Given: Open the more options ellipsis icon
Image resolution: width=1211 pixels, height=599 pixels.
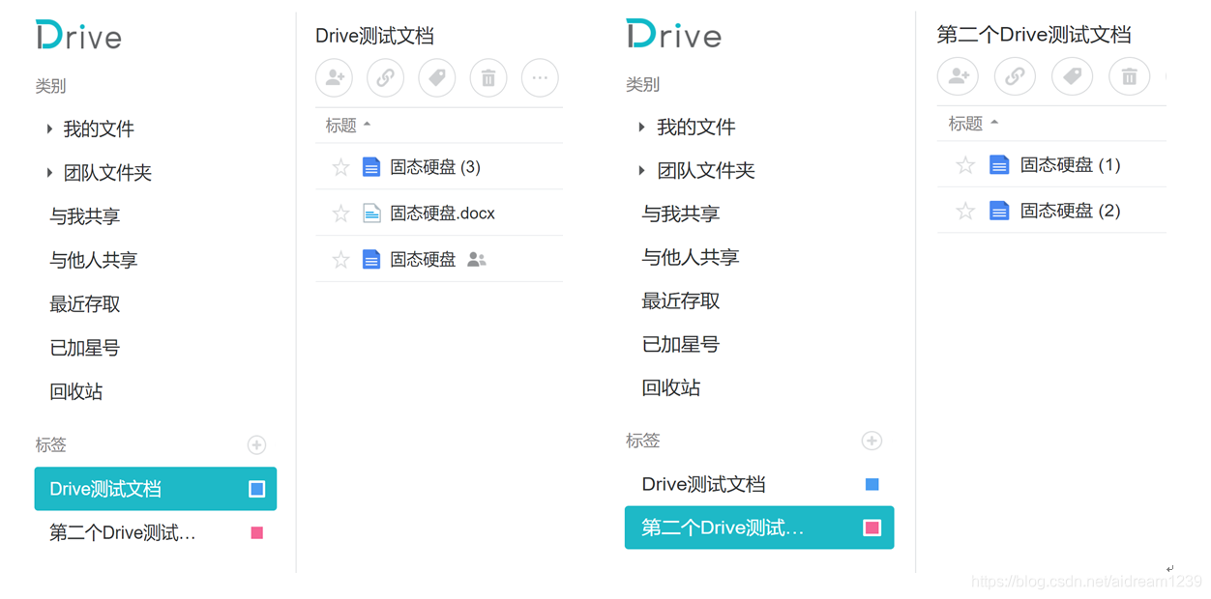Looking at the screenshot, I should 540,77.
